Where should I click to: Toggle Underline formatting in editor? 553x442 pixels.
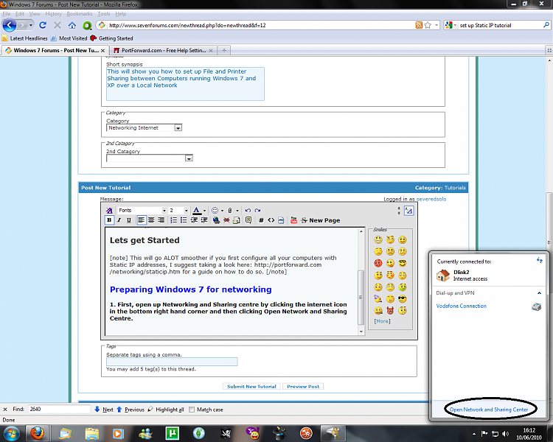[x=129, y=220]
